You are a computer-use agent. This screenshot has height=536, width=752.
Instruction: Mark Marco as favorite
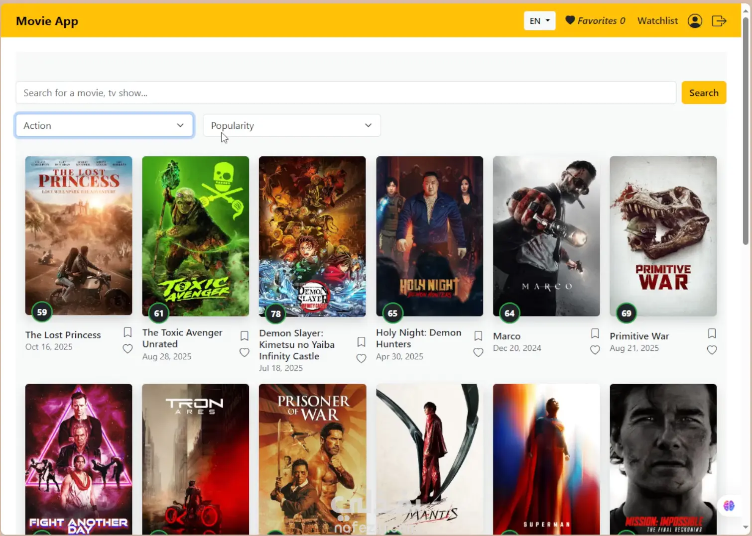coord(595,350)
